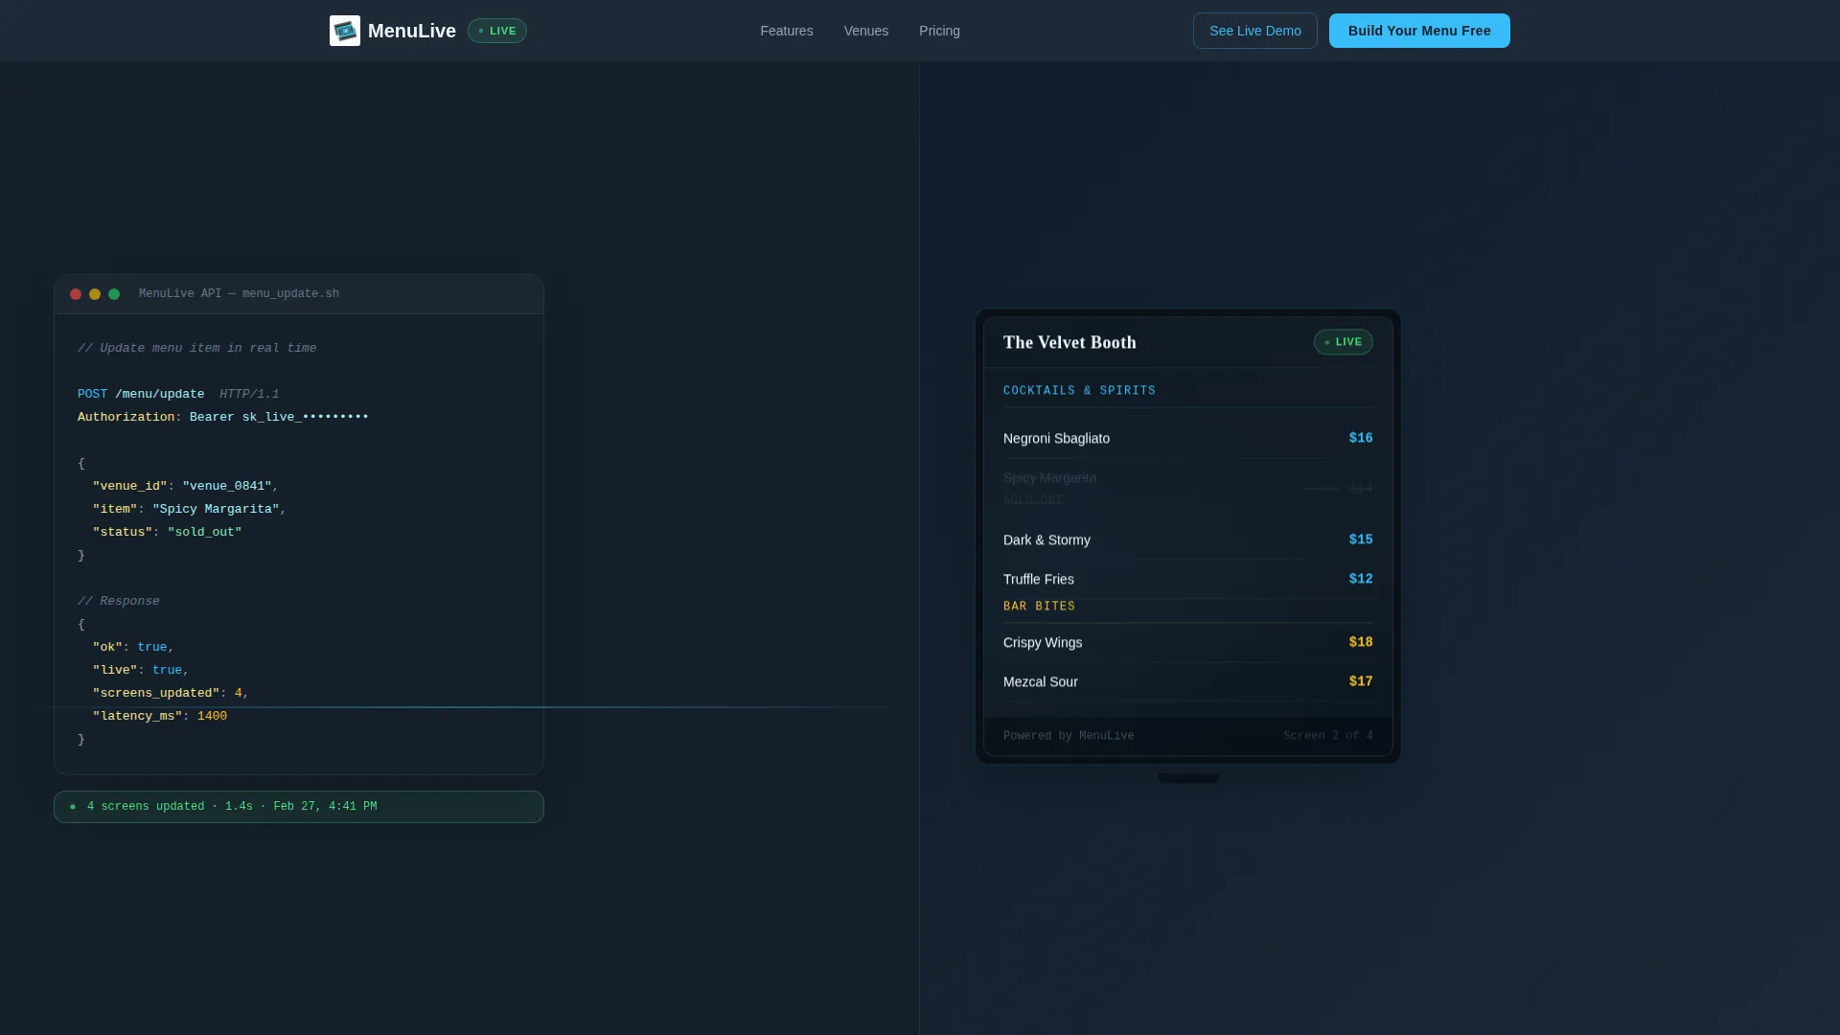
Task: Click the green dot in terminal title bar
Action: click(x=114, y=294)
